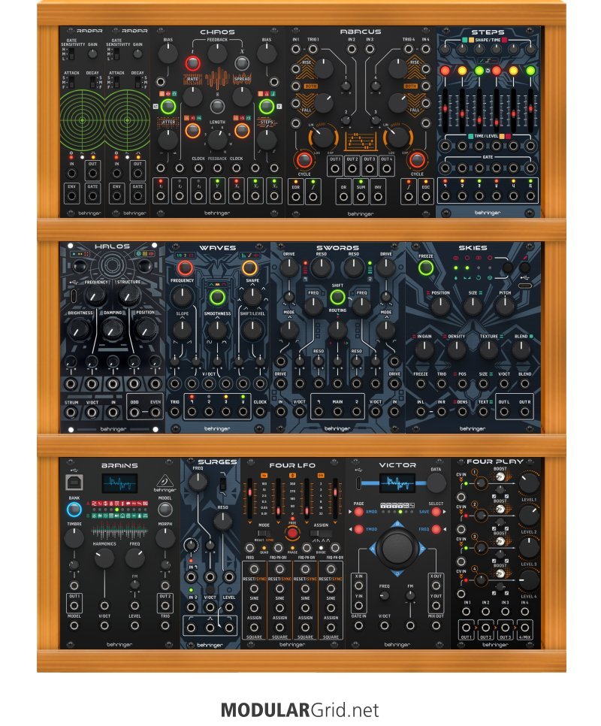Click the USB-C port on Skies
The image size is (601, 726).
click(x=524, y=286)
